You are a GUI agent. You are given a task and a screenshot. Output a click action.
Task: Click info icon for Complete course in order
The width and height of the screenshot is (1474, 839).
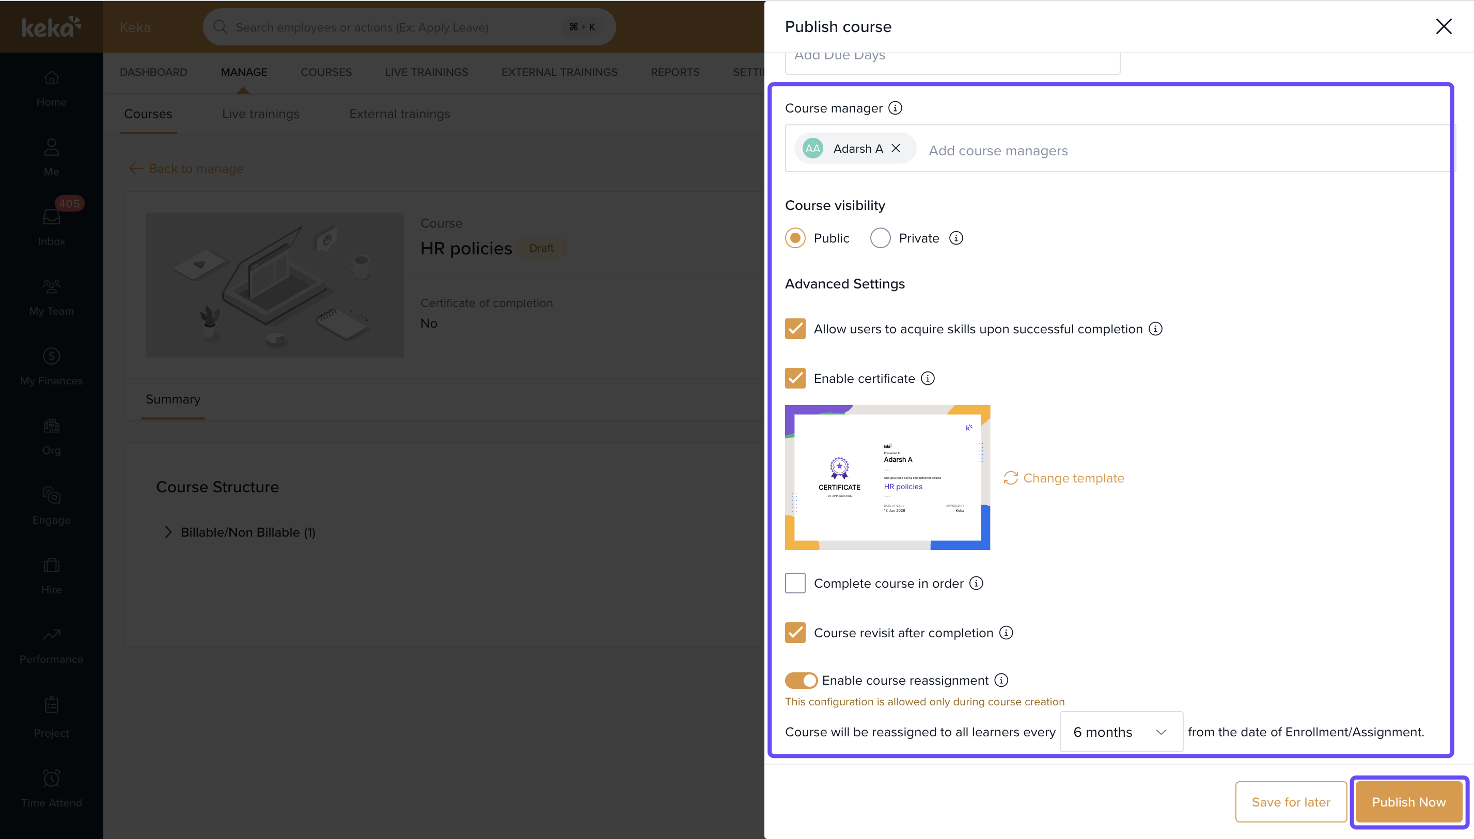(976, 583)
